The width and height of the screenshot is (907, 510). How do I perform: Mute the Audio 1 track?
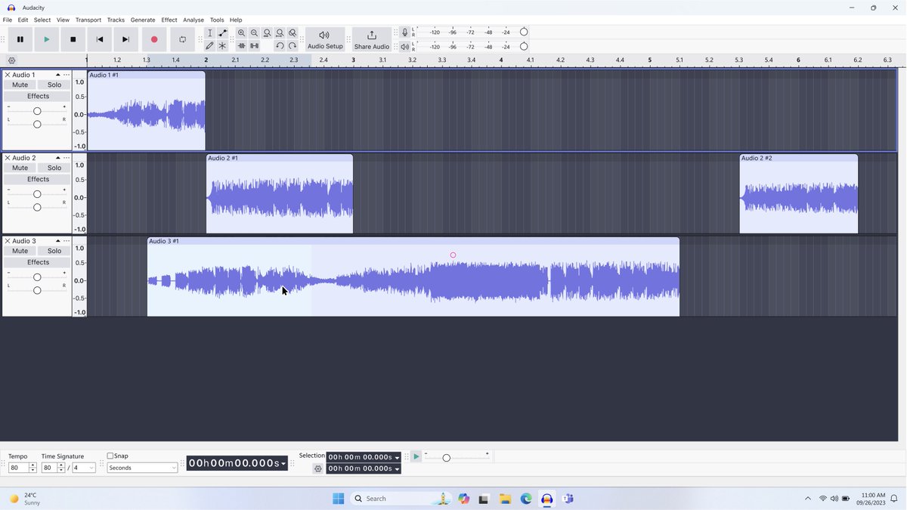20,85
